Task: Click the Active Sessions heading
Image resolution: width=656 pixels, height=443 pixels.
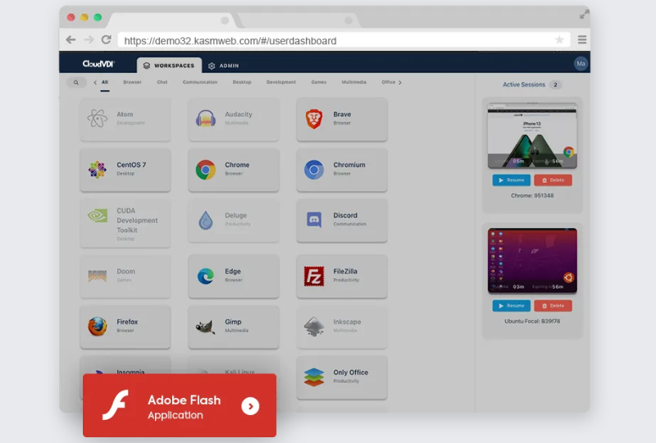Action: [524, 84]
